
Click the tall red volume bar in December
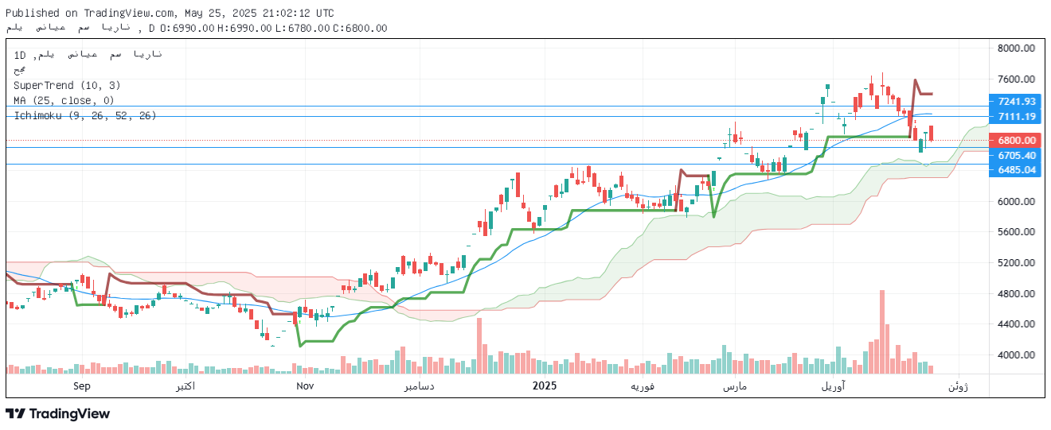point(479,346)
